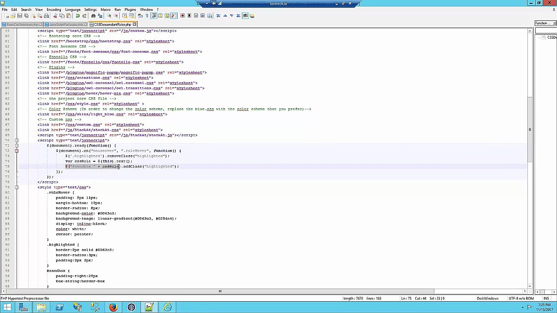
Task: Click the Open file toolbar icon
Action: point(13,16)
